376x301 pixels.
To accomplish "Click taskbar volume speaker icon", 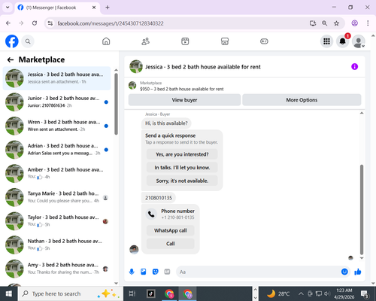I will click(327, 293).
